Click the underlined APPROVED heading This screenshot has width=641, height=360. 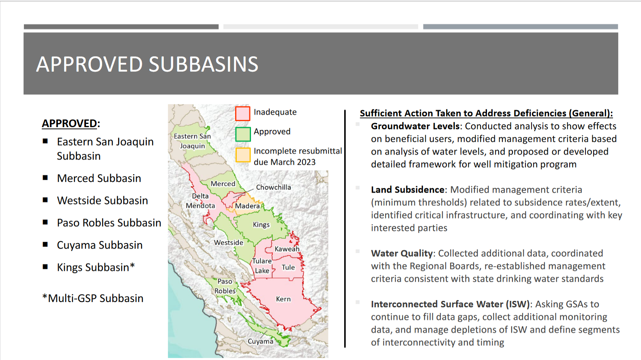(x=70, y=123)
